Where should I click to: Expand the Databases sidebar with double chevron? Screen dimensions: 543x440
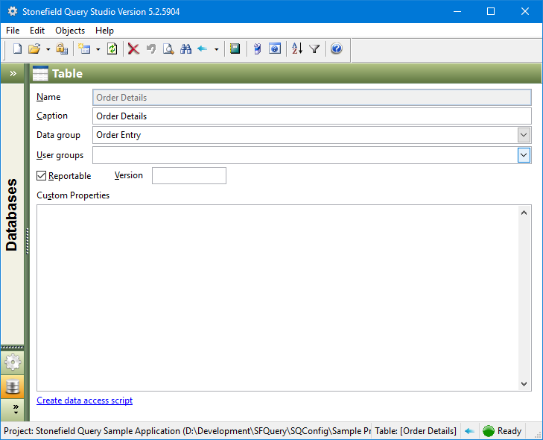pos(13,74)
